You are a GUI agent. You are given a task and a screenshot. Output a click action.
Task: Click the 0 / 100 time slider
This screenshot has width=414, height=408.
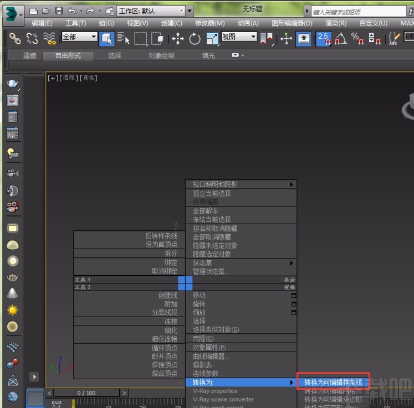pos(86,393)
